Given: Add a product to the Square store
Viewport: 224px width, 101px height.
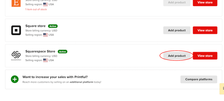Looking at the screenshot, I should click(x=177, y=30).
